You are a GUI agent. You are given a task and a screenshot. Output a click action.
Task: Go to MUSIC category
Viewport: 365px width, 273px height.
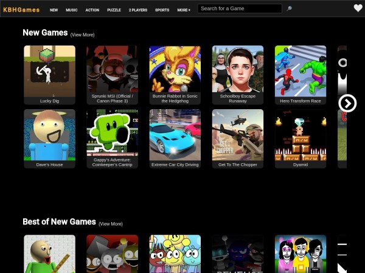click(72, 10)
